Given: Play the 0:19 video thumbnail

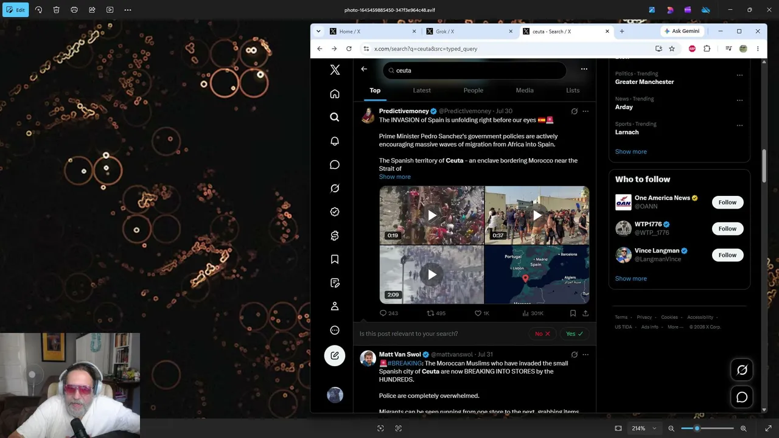Looking at the screenshot, I should click(431, 215).
